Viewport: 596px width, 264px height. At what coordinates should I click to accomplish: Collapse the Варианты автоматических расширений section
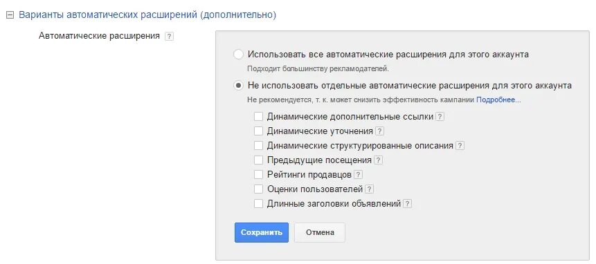click(10, 15)
